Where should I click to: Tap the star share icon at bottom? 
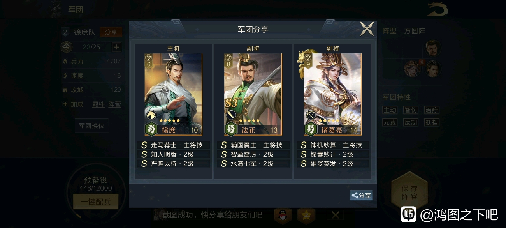[306, 215]
